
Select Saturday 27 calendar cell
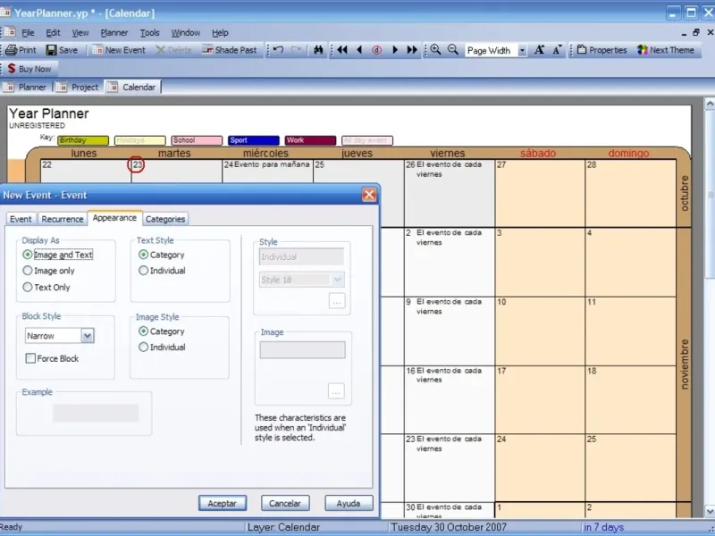click(540, 193)
